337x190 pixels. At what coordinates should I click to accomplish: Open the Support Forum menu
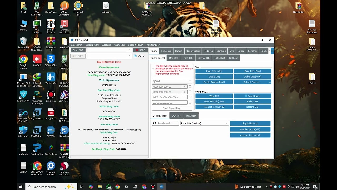tap(136, 45)
